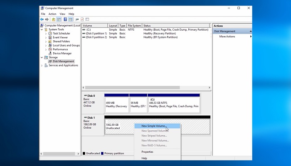Viewport: 291px width, 166px height.
Task: Click the System Tools icon
Action: click(x=46, y=29)
